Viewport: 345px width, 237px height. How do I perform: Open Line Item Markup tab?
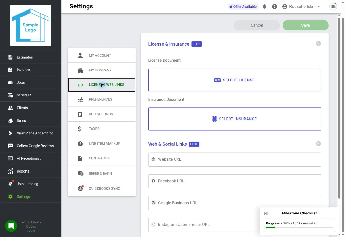[x=102, y=144]
